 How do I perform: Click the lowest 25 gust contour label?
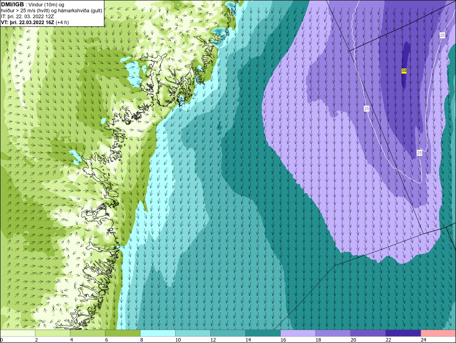[420, 153]
